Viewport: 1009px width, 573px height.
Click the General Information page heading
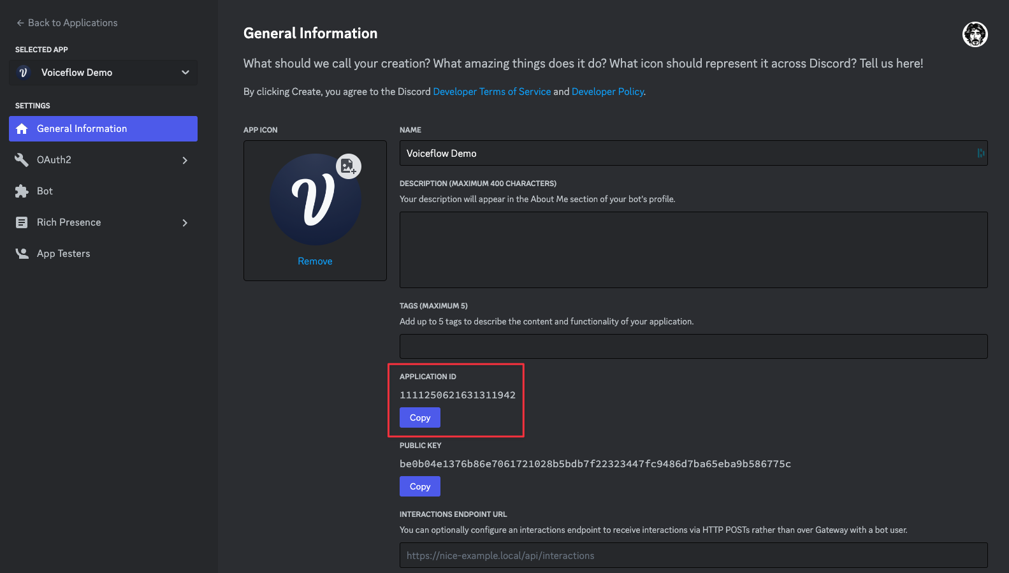pos(310,33)
